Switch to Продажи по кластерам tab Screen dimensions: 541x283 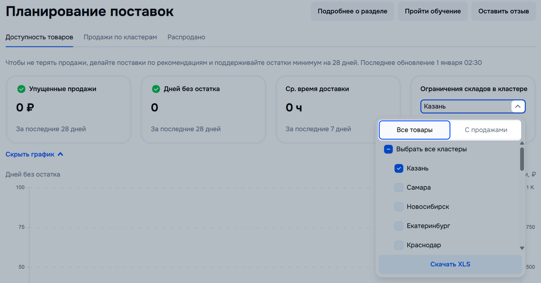pyautogui.click(x=120, y=37)
